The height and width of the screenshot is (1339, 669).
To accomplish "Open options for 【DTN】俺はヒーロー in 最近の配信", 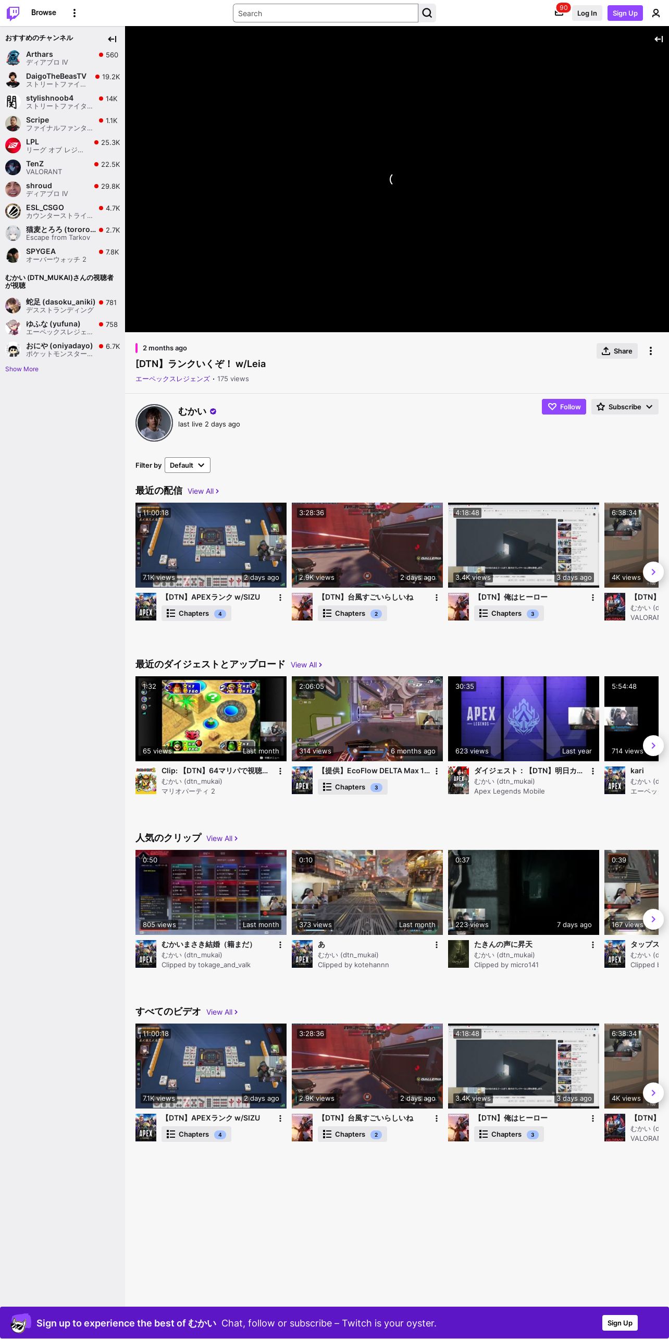I will (x=593, y=598).
